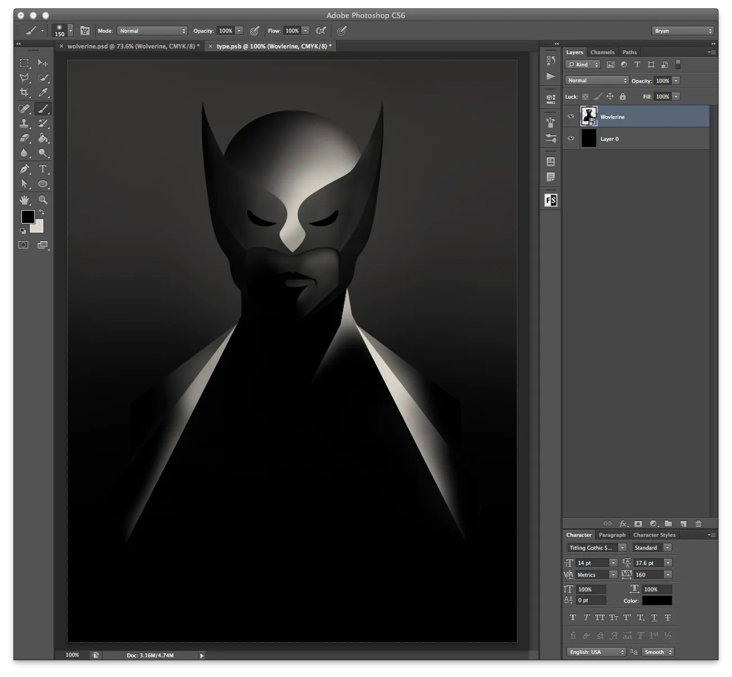Image resolution: width=732 pixels, height=677 pixels.
Task: Open the Brush Presets panel icon
Action: click(x=551, y=138)
